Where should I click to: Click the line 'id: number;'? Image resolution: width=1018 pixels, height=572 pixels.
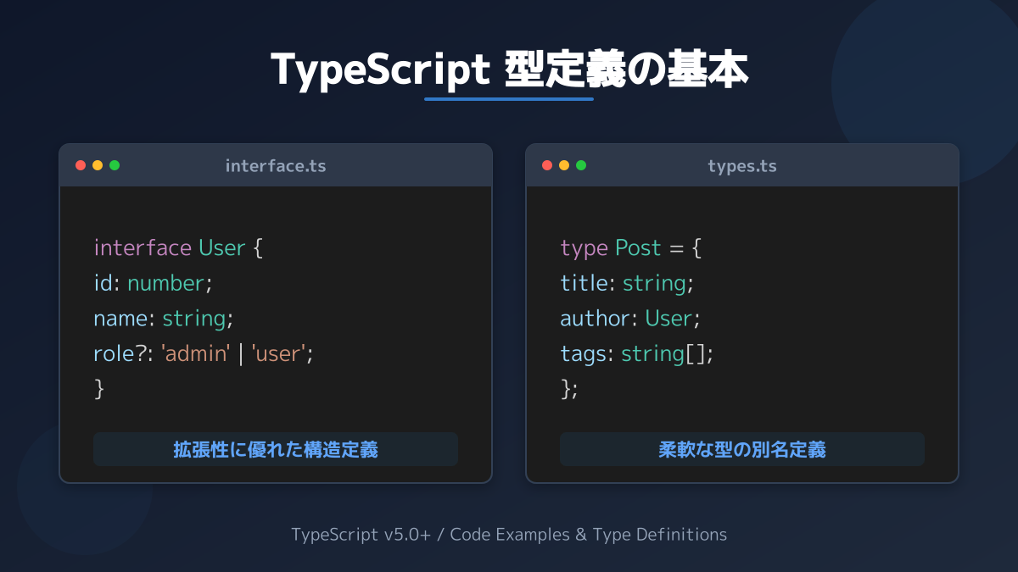tap(153, 283)
